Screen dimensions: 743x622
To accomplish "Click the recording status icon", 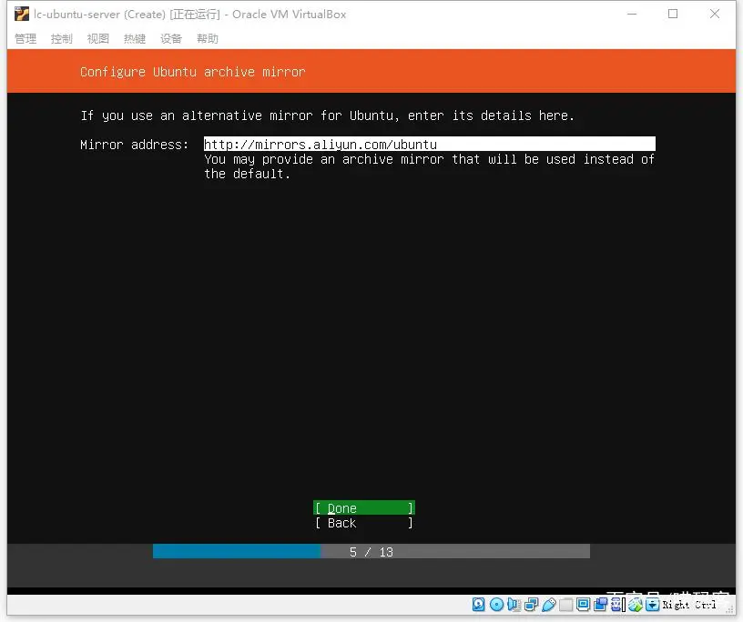I will coord(601,605).
